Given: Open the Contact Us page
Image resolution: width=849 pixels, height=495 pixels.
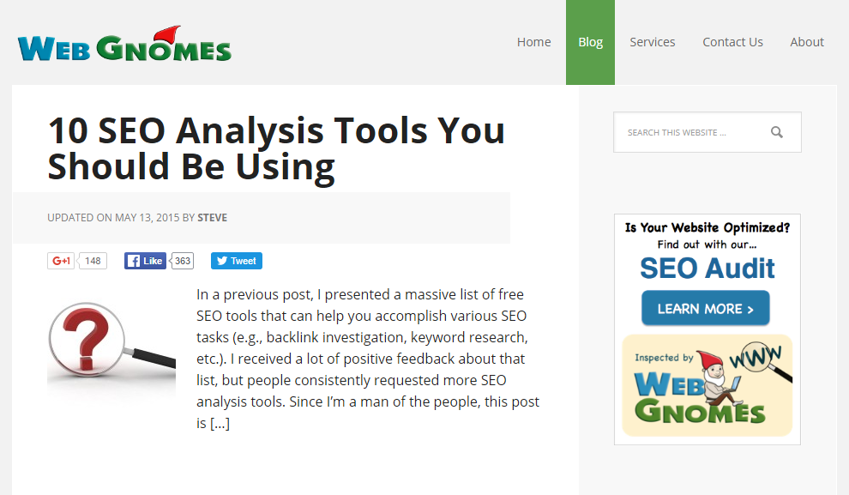Looking at the screenshot, I should (x=732, y=42).
